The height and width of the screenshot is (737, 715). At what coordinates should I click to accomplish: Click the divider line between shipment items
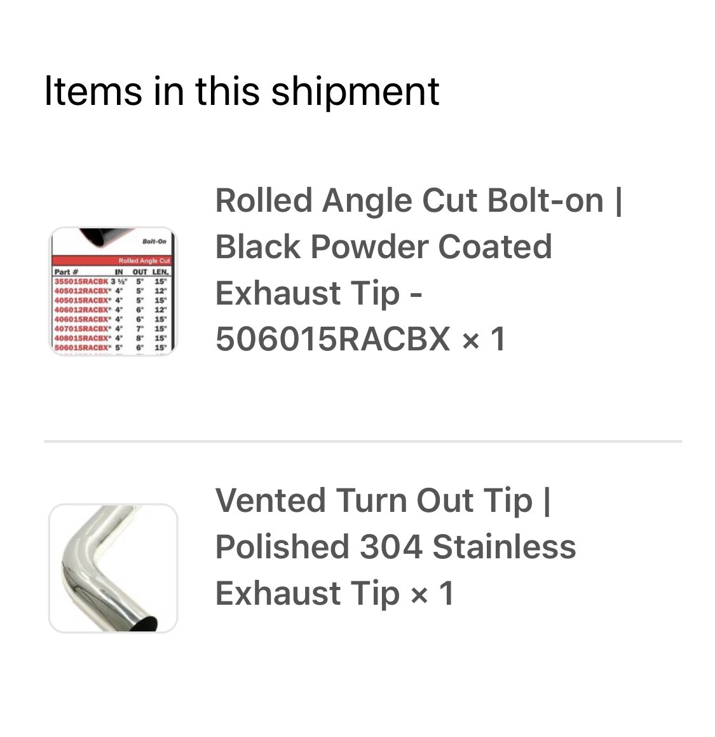coord(363,441)
